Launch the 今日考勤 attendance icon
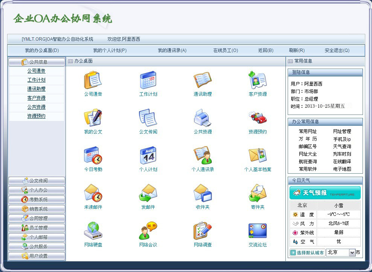 [93, 156]
